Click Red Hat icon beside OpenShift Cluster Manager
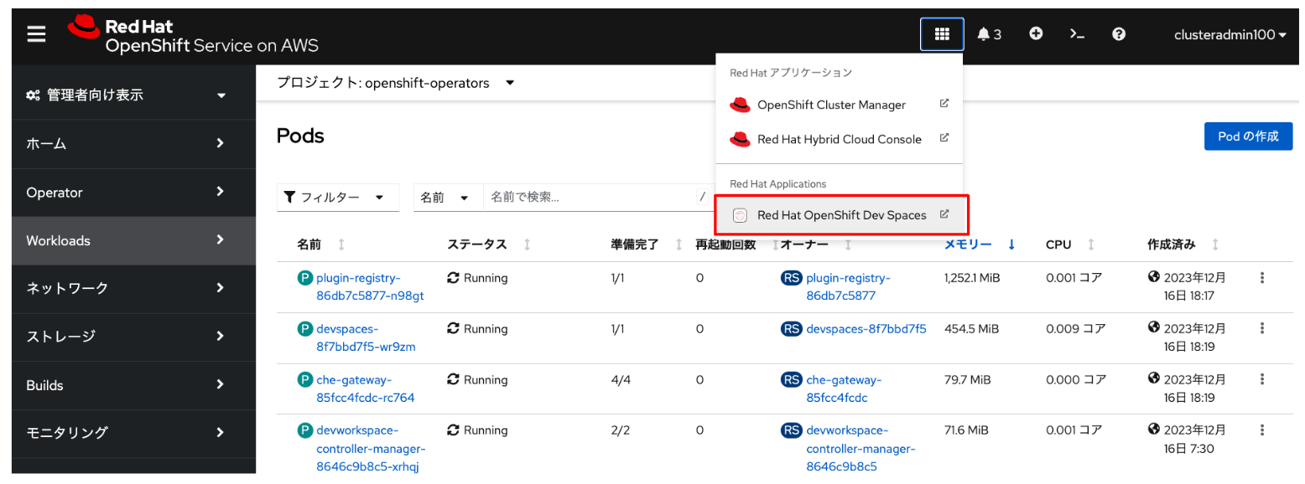1305x484 pixels. pyautogui.click(x=740, y=105)
